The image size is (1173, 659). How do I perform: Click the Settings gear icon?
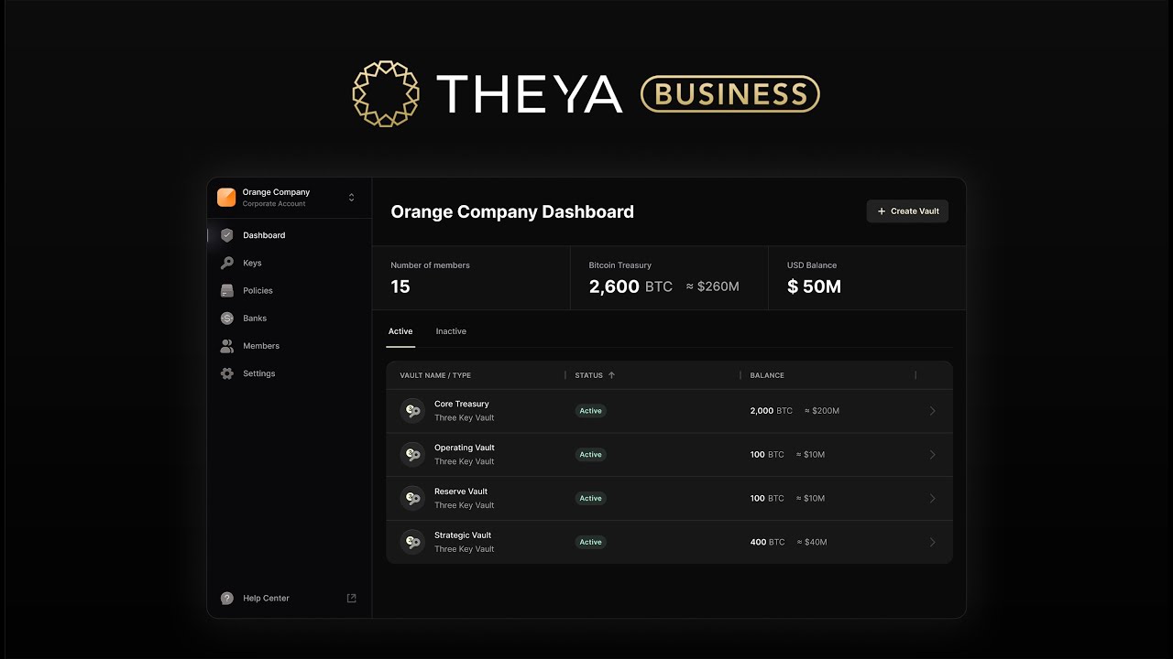(x=227, y=373)
